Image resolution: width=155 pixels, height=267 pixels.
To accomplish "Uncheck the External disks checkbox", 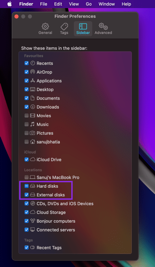I will [x=27, y=195].
